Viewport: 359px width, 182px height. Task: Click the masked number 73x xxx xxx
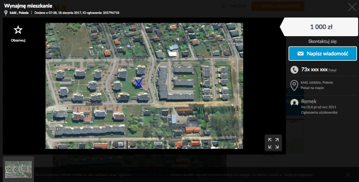[x=314, y=70]
